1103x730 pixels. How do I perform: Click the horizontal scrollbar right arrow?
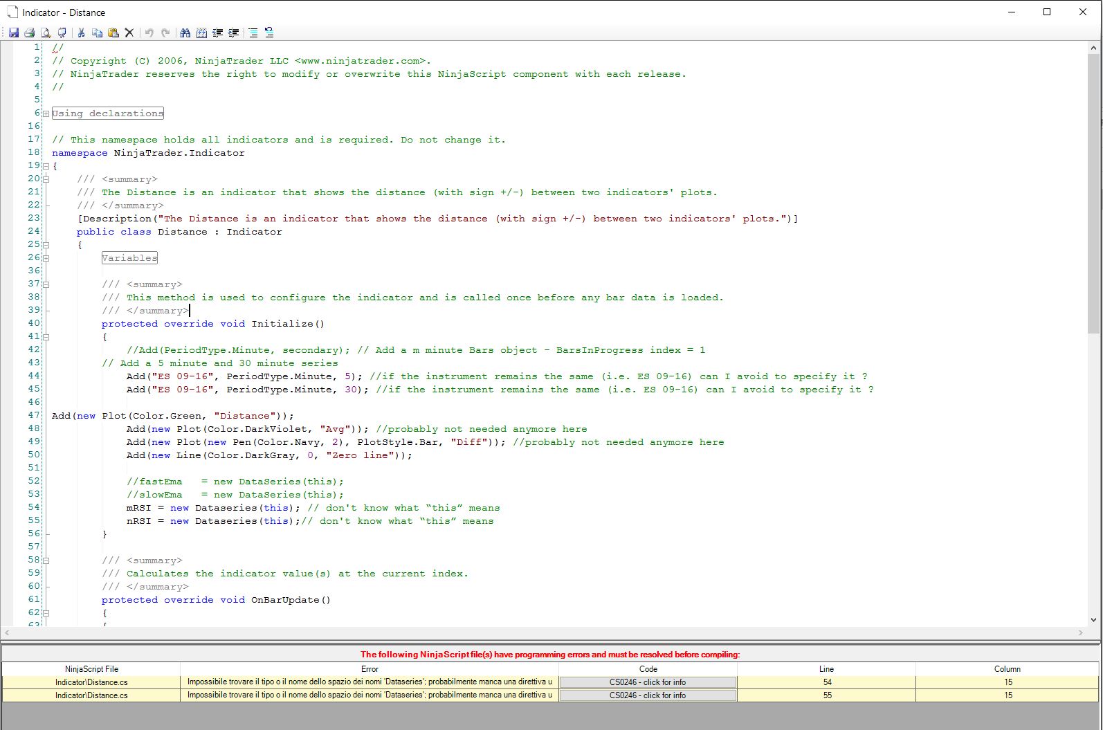tap(1081, 632)
